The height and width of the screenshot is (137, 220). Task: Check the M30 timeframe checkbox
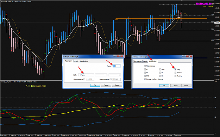point(160,69)
